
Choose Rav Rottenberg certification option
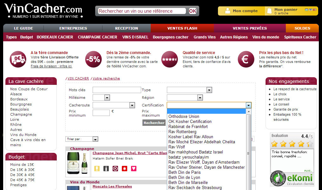point(182,132)
